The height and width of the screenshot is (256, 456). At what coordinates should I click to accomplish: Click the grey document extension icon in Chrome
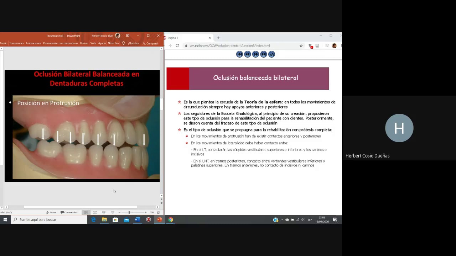point(317,46)
